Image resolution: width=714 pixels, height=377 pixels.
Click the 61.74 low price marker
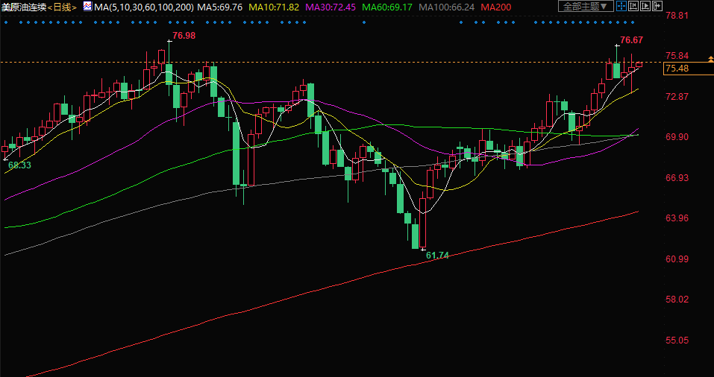(437, 256)
